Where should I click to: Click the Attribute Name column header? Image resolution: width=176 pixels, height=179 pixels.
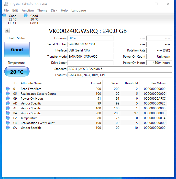(x=52, y=83)
